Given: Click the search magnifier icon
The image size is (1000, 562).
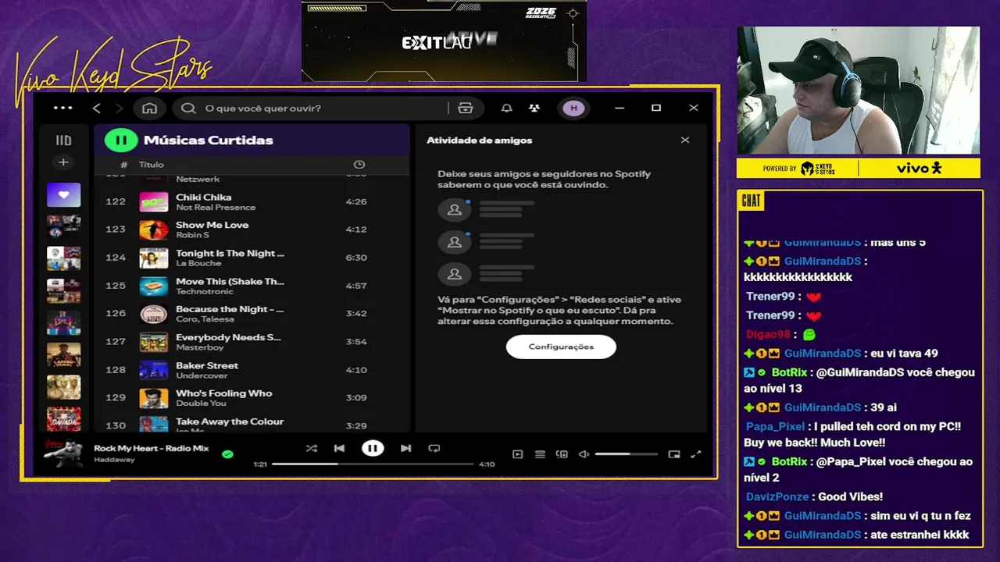Looking at the screenshot, I should 188,108.
